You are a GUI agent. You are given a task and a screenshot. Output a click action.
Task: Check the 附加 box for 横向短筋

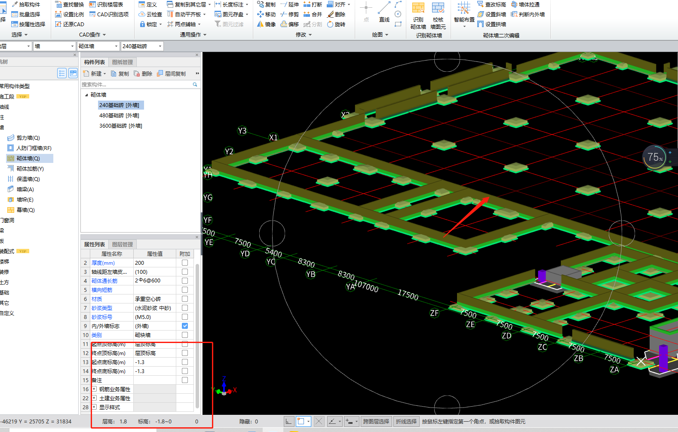pos(184,290)
